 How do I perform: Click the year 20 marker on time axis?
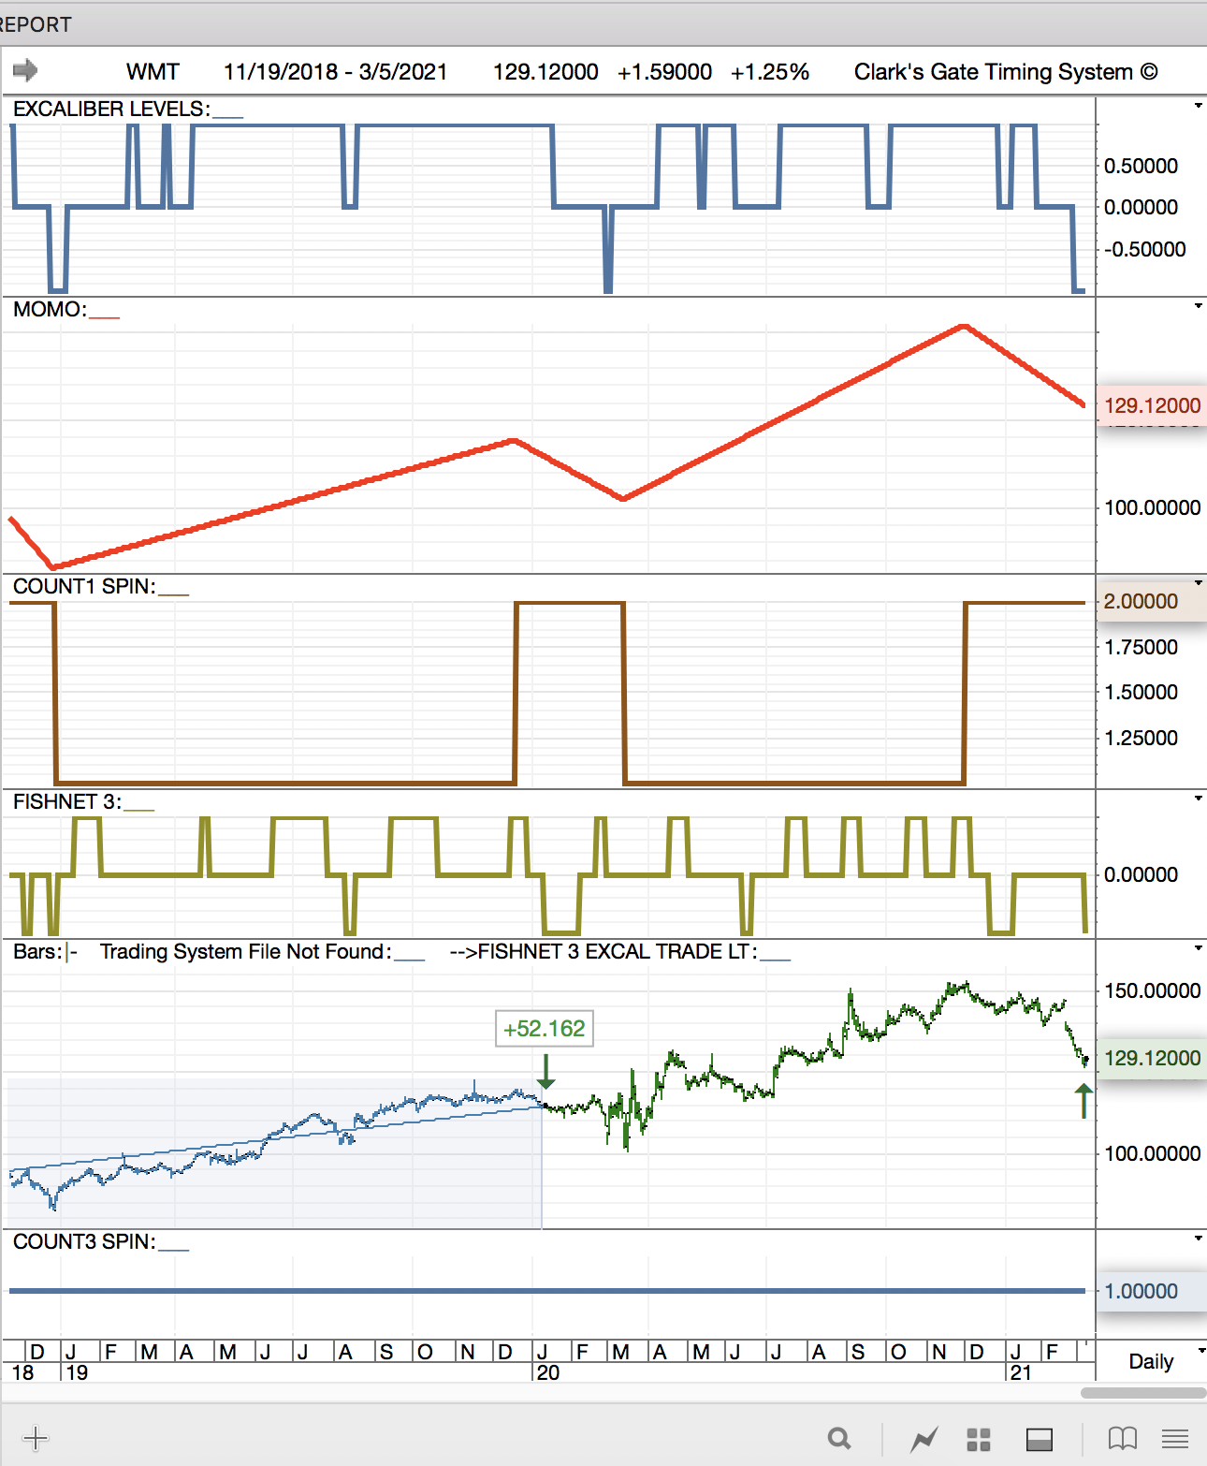click(548, 1372)
